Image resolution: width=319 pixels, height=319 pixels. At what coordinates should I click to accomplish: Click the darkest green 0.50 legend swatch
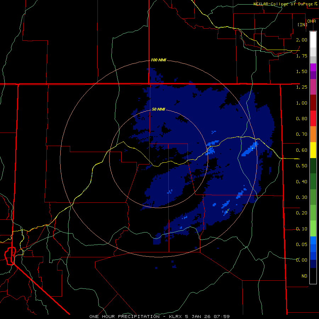click(x=313, y=166)
